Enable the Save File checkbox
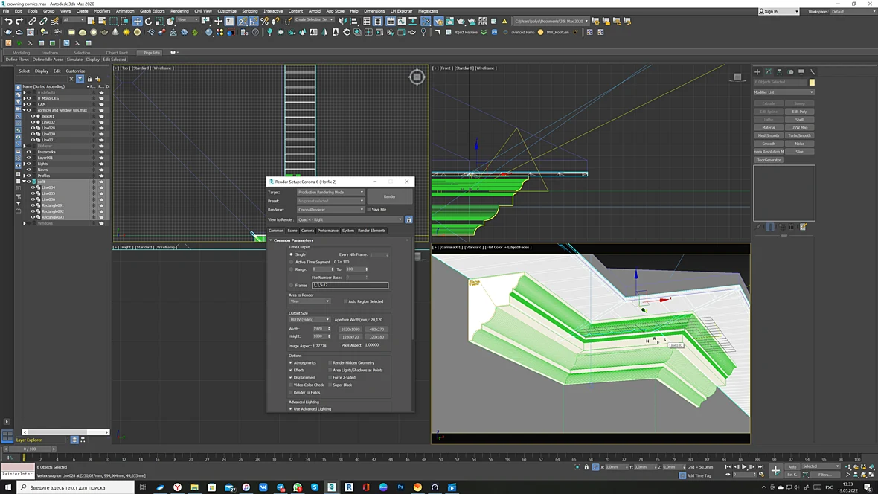878x494 pixels. click(x=369, y=210)
